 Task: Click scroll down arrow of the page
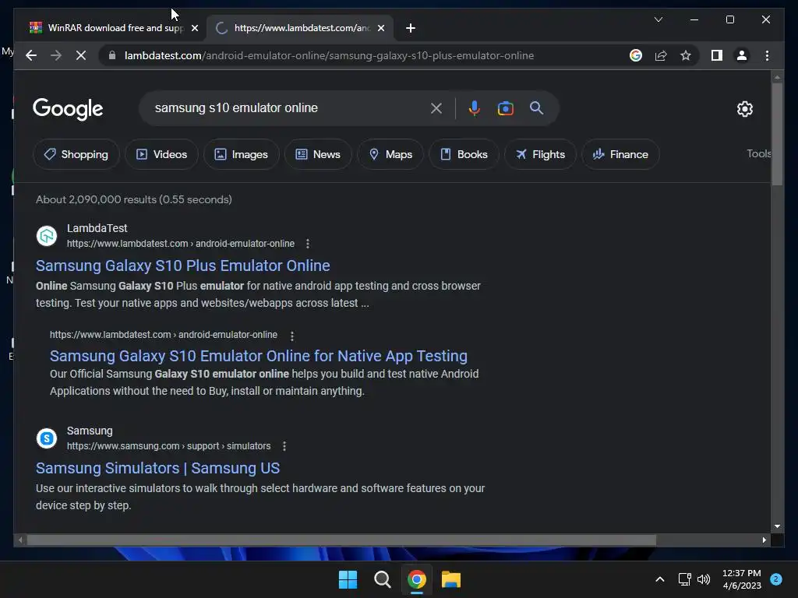point(777,526)
